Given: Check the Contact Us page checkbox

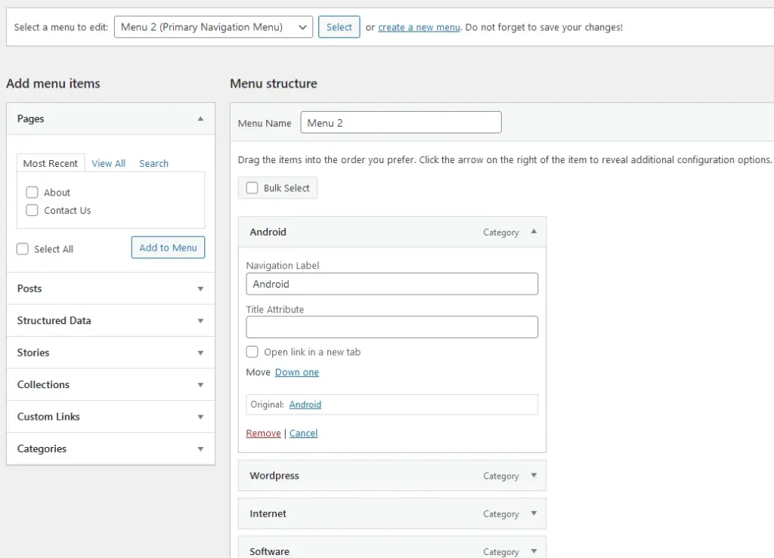Looking at the screenshot, I should click(x=32, y=211).
